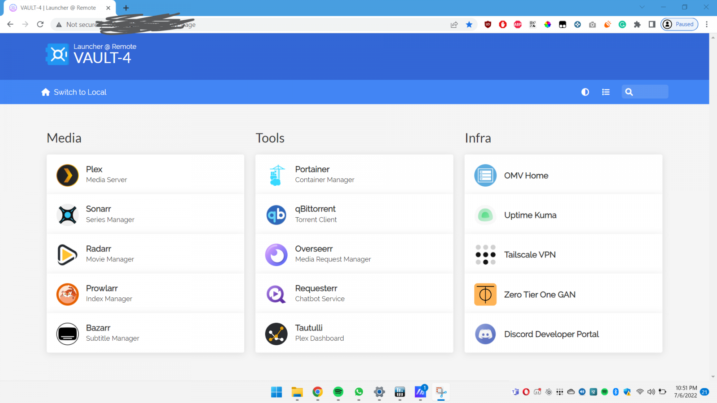
Task: Click the page vertical scrollbar down arrow
Action: (x=713, y=377)
